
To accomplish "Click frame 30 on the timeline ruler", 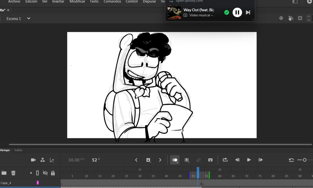I will [140, 176].
